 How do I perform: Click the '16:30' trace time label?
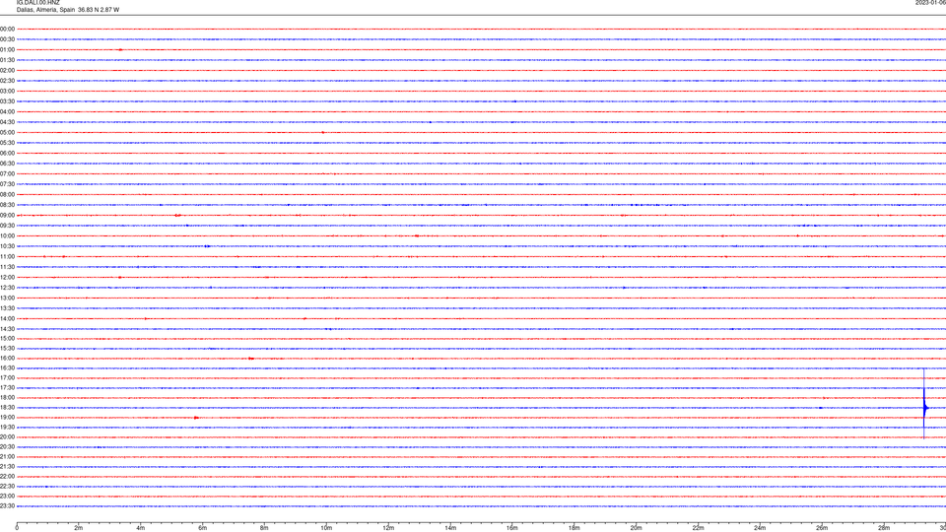7,367
